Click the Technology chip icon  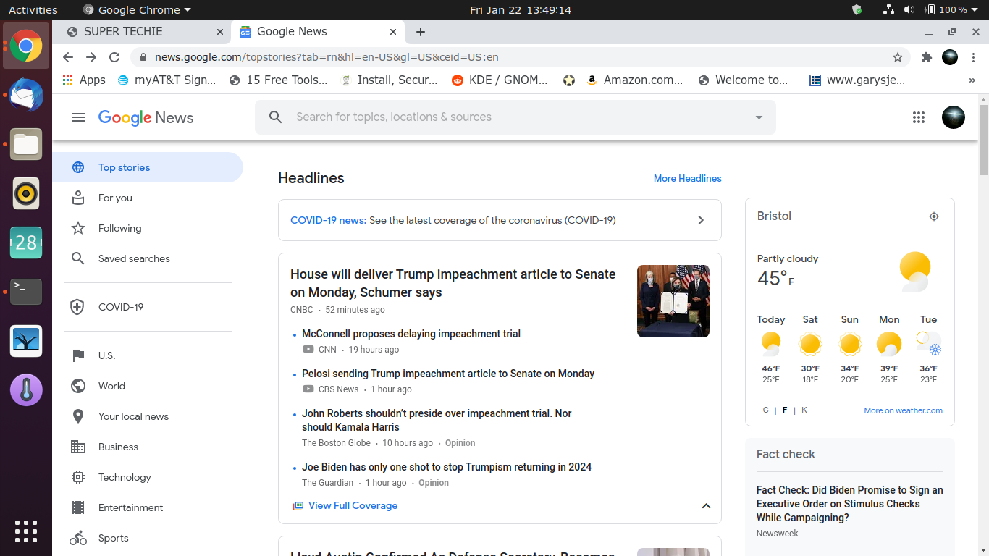(78, 477)
